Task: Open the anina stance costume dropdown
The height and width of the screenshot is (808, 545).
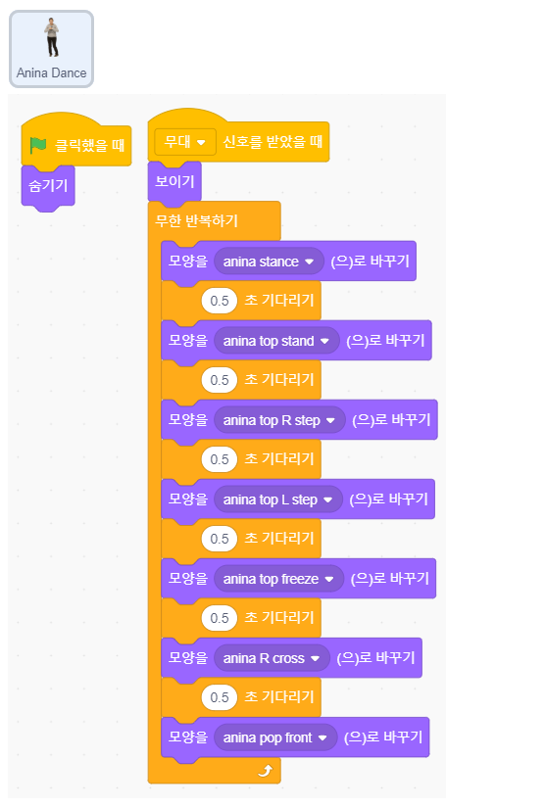Action: point(269,261)
